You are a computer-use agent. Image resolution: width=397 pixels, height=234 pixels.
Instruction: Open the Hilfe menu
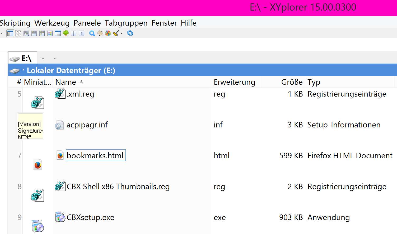click(188, 23)
